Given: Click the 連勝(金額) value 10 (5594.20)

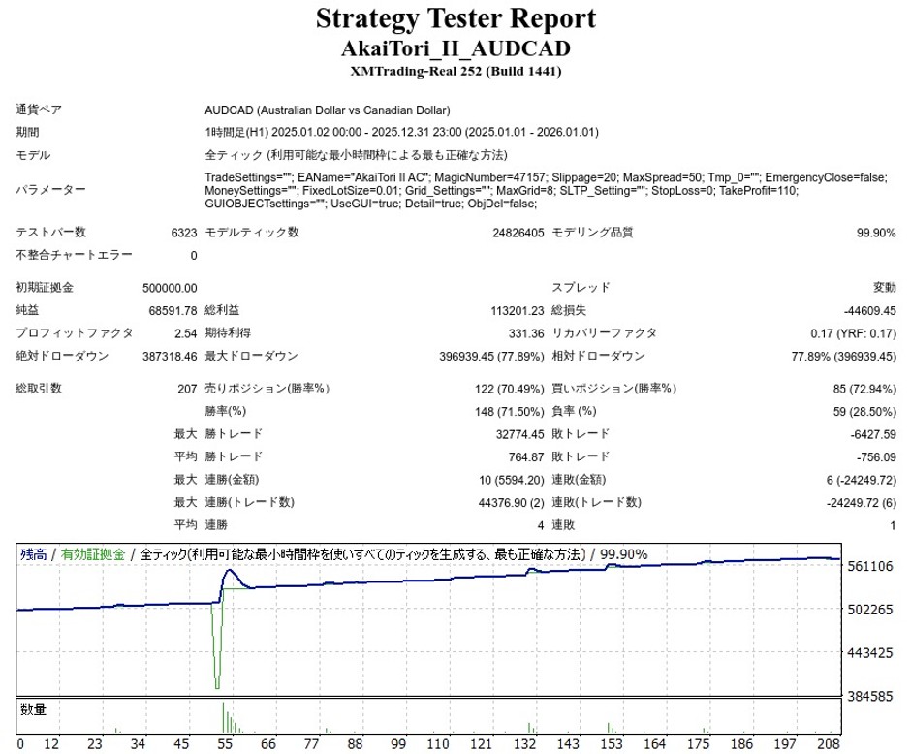Looking at the screenshot, I should 512,480.
